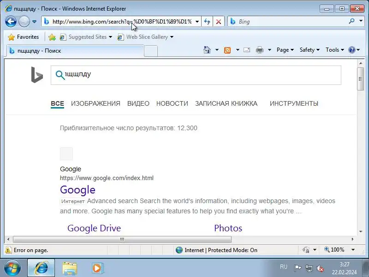The height and width of the screenshot is (277, 369).
Task: Click the large Google result title link
Action: [x=77, y=190]
